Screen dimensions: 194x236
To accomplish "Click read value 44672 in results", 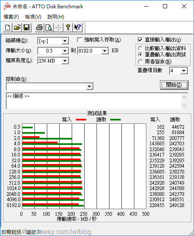I will (178, 127).
